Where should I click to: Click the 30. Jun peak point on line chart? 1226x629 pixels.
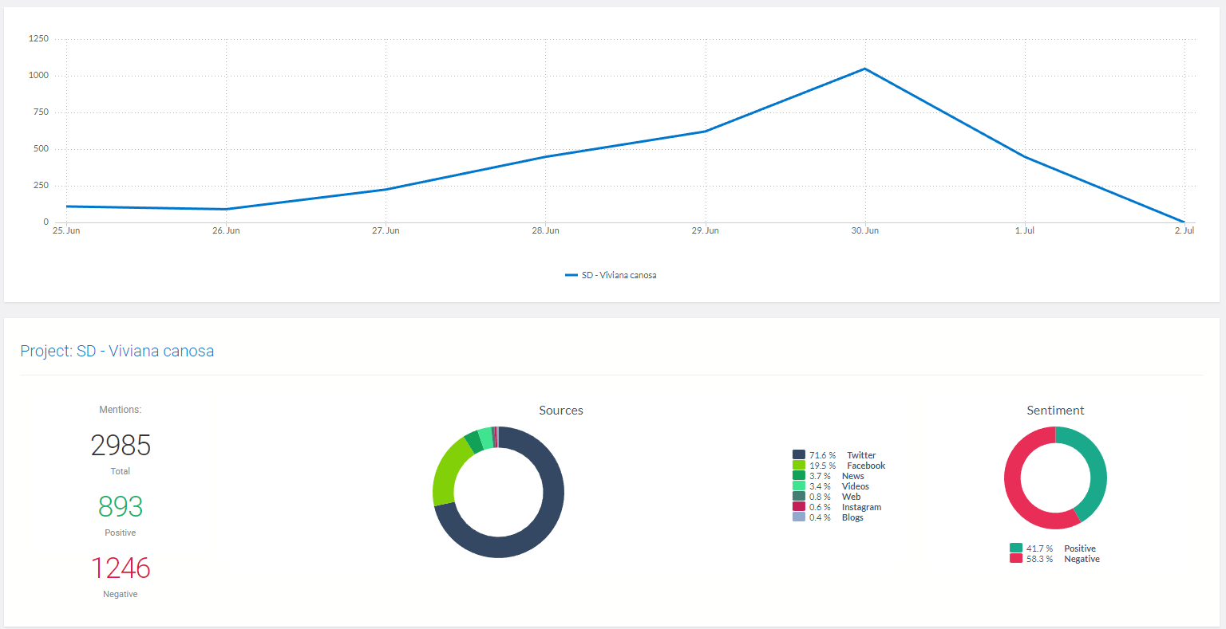tap(865, 69)
